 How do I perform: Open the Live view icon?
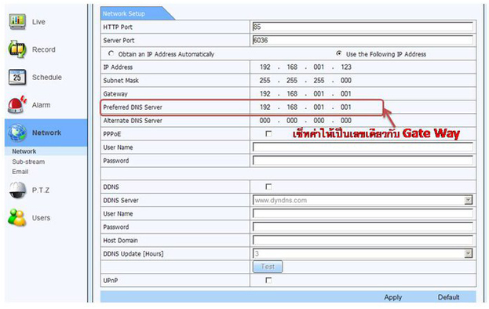point(17,21)
